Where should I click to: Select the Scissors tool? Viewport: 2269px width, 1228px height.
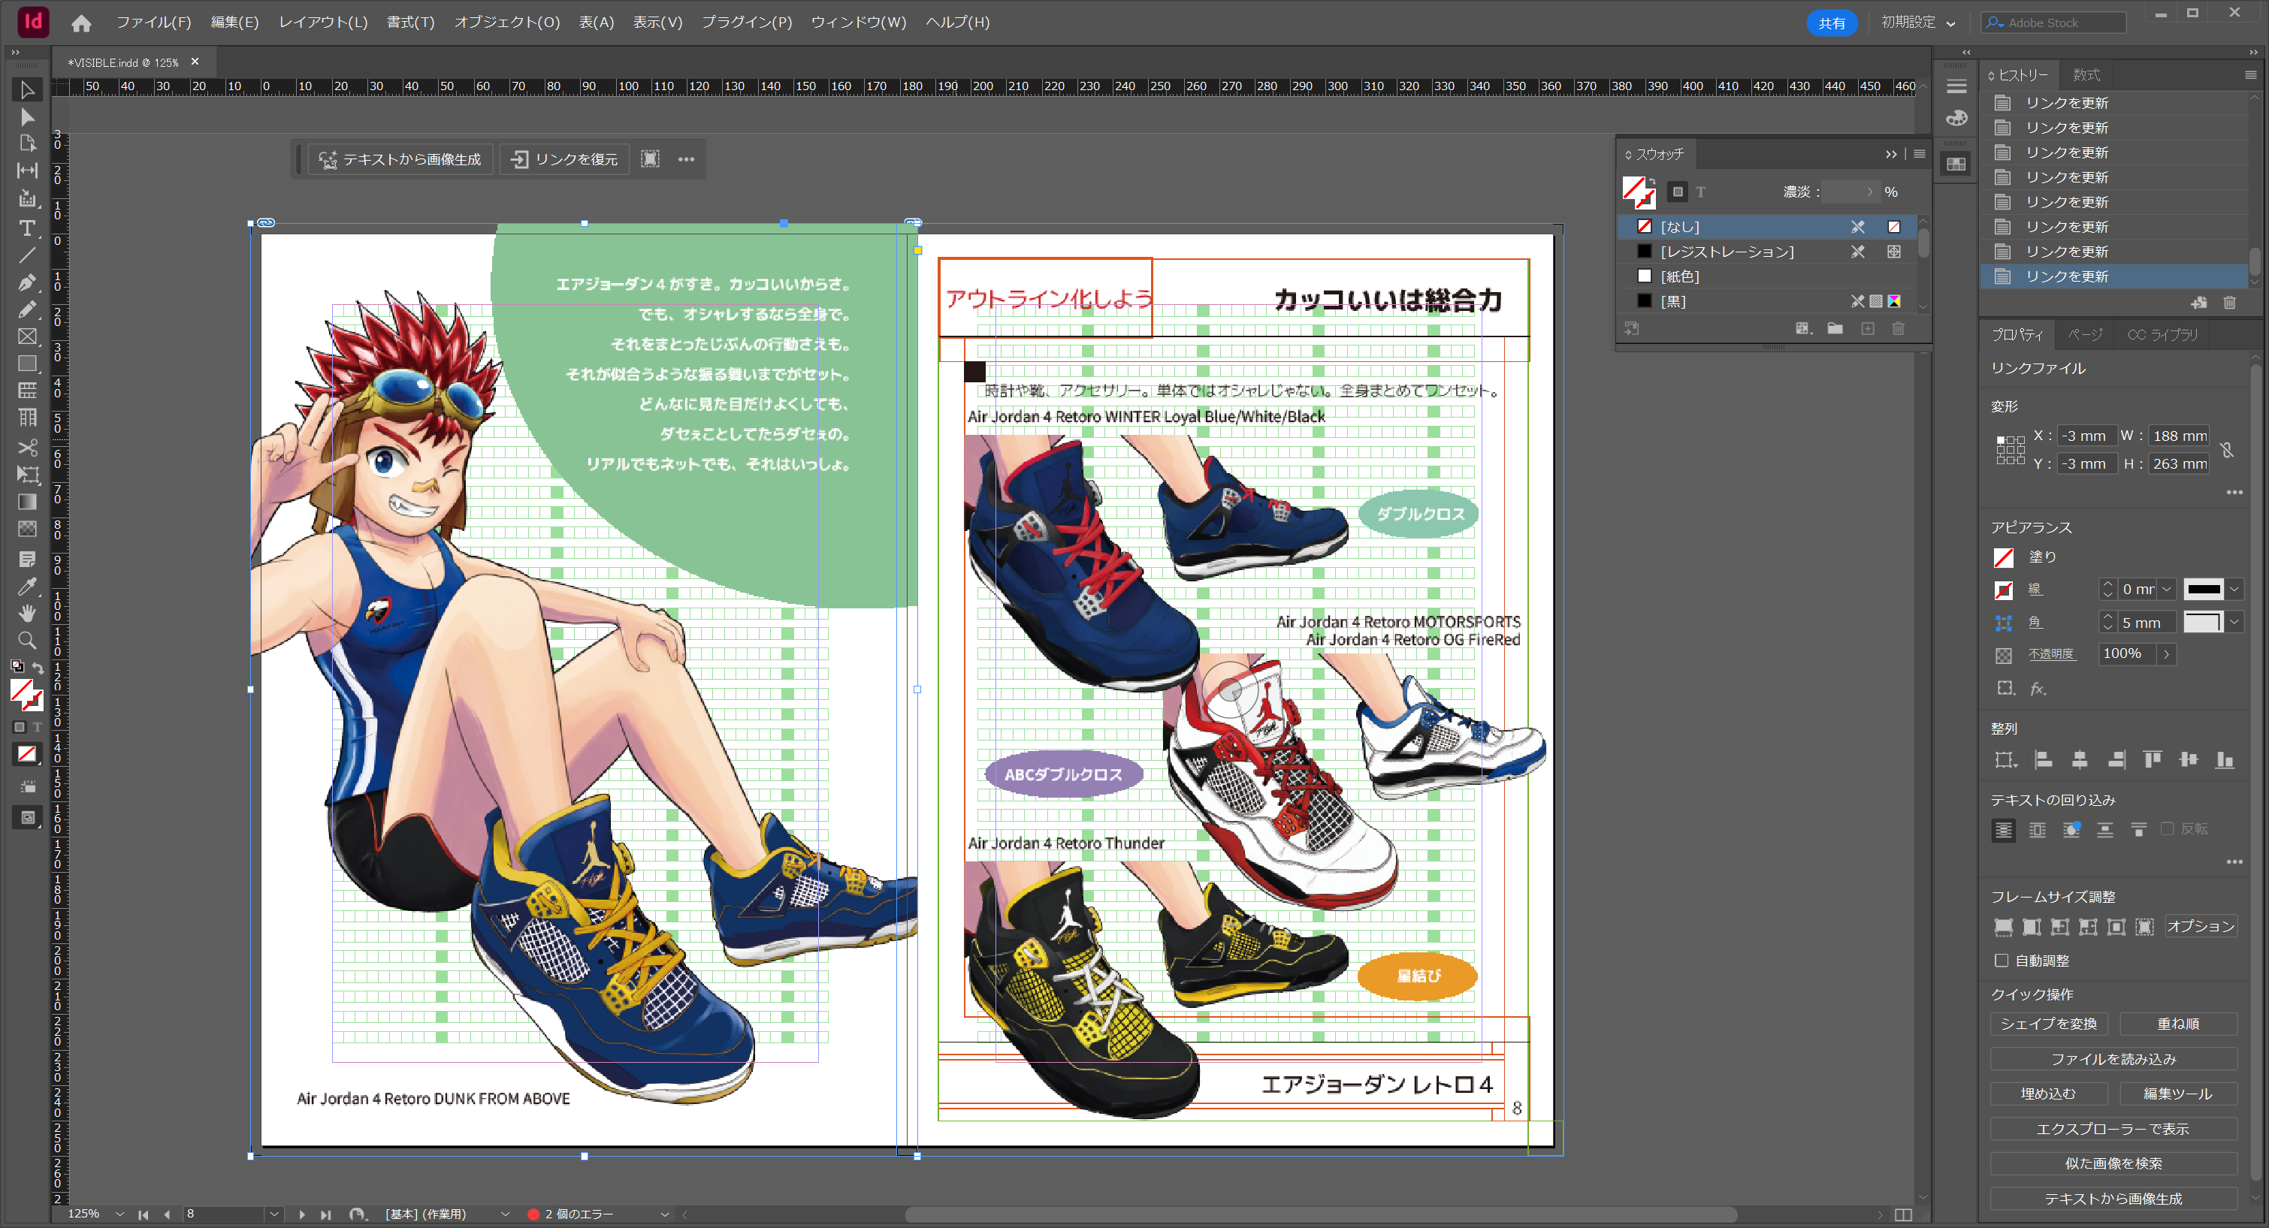click(27, 447)
